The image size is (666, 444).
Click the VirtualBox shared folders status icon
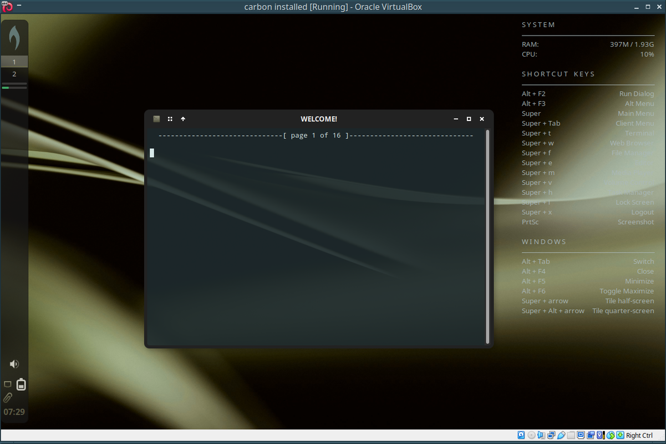point(571,435)
